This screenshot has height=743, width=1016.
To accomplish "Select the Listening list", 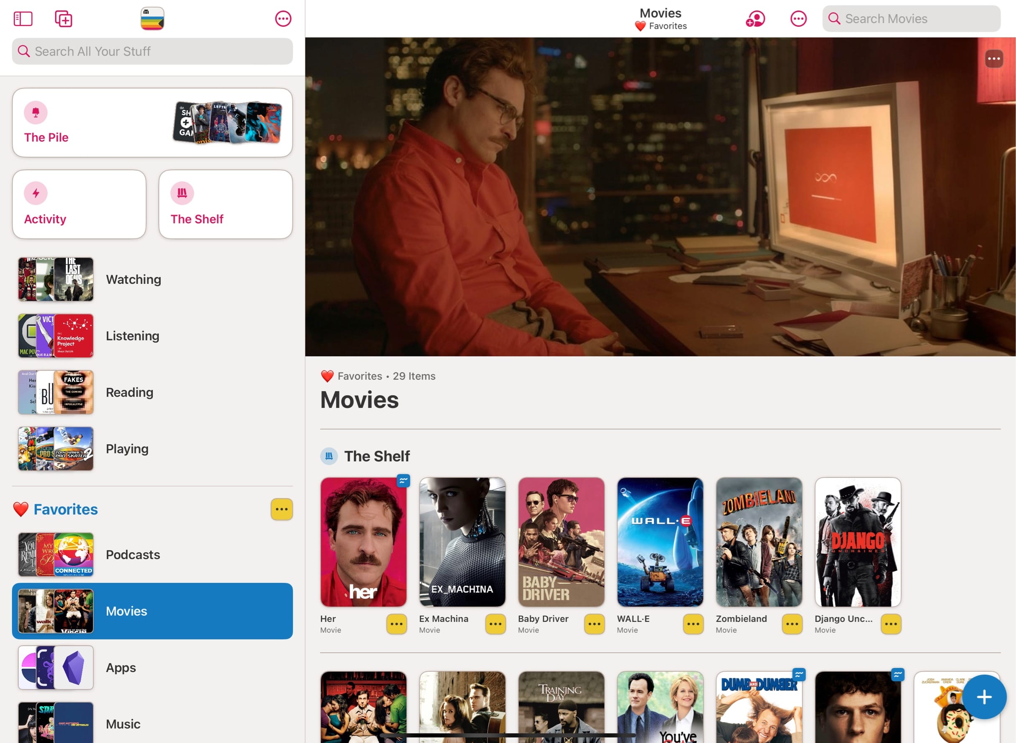I will point(152,336).
